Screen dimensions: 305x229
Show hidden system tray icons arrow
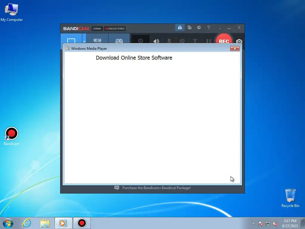tap(253, 223)
